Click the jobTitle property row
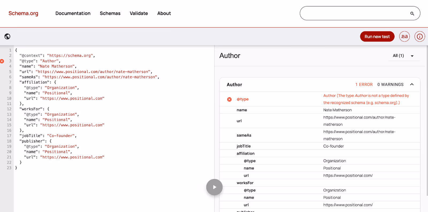This screenshot has height=212, width=428. coord(320,146)
